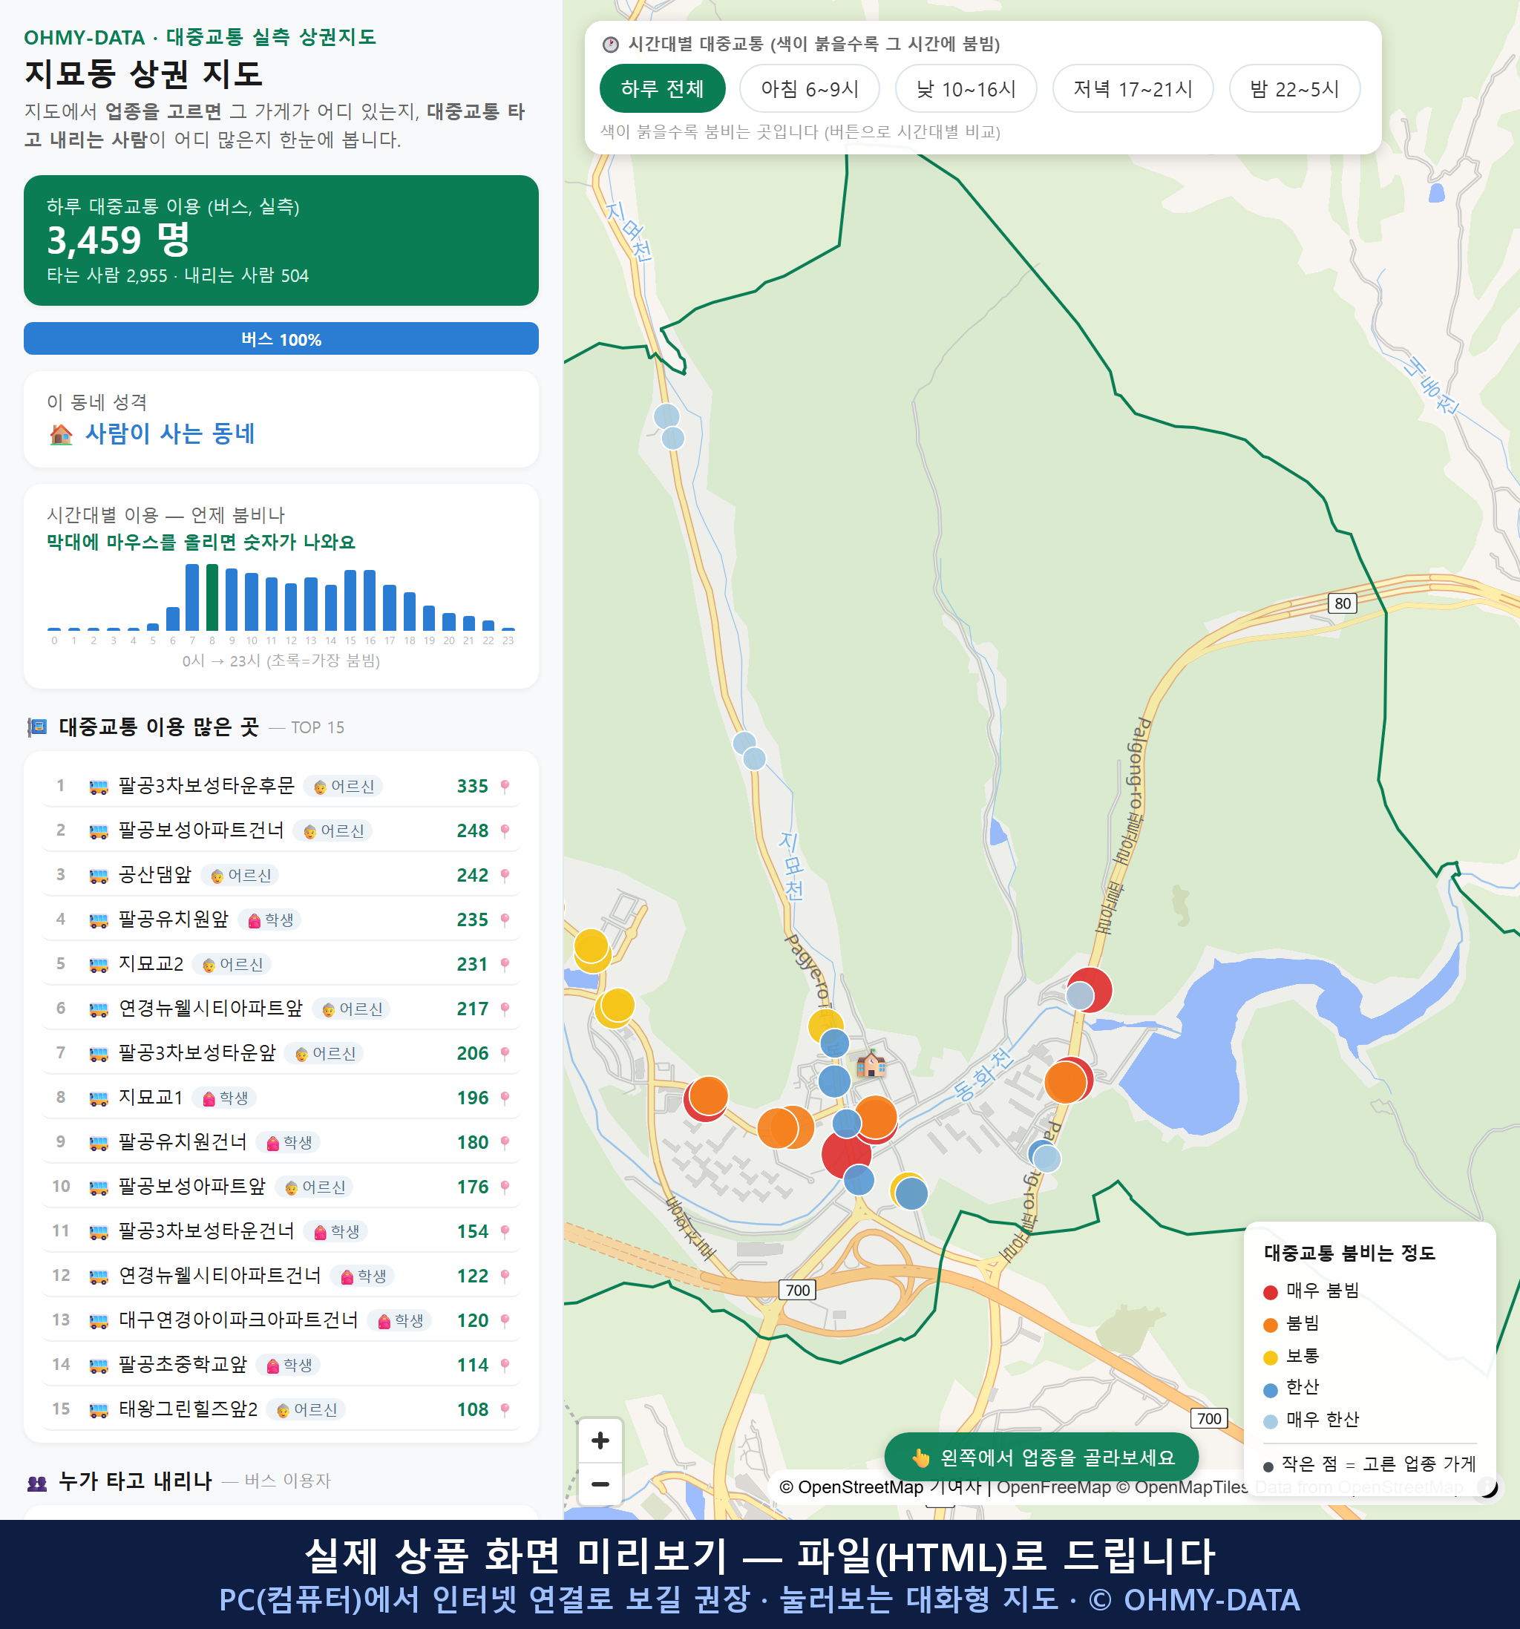This screenshot has width=1520, height=1629.
Task: Click the bus icon beside 지묘교2
Action: click(98, 965)
